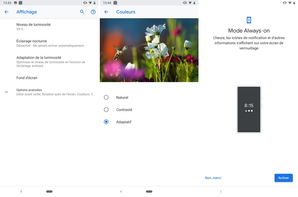Tap the Mode Always-on heading
The width and height of the screenshot is (298, 197).
tap(249, 31)
